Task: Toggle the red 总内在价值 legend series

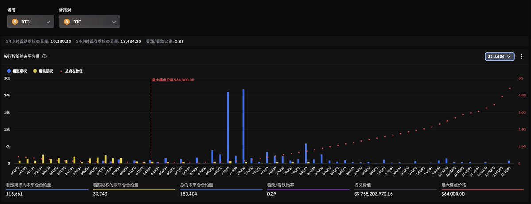Action: pos(71,71)
